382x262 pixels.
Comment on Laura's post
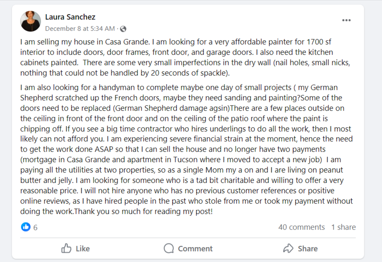[187, 248]
